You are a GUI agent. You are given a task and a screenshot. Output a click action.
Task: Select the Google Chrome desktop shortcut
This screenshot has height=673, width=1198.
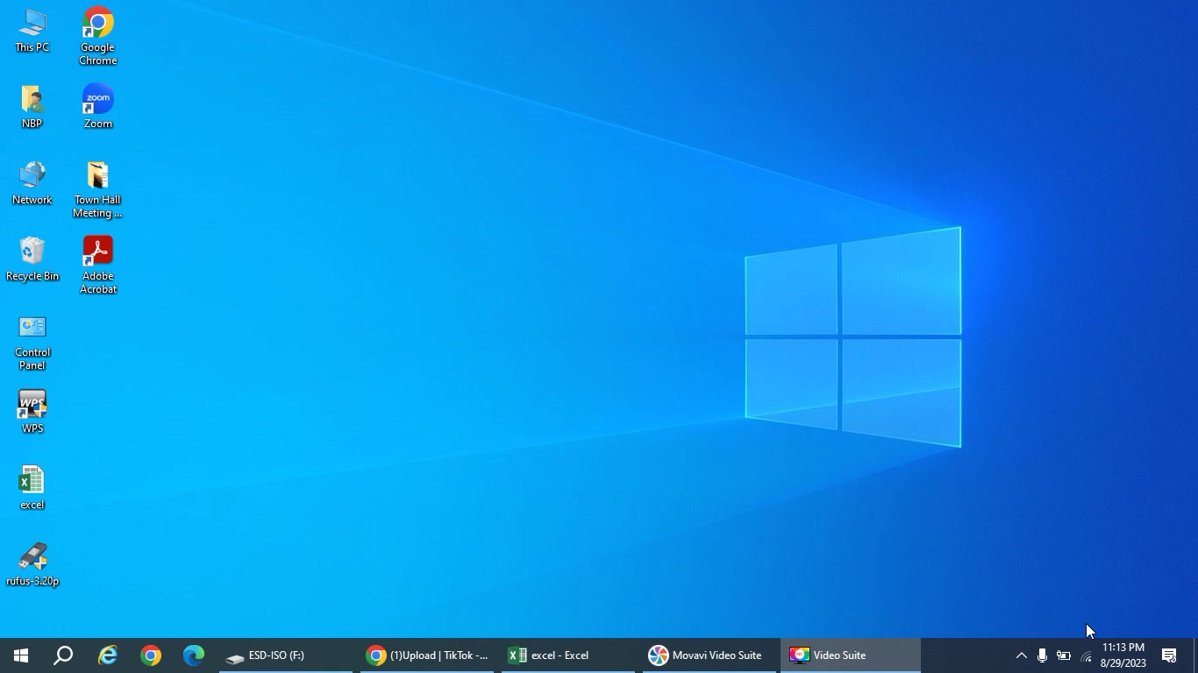pyautogui.click(x=97, y=36)
